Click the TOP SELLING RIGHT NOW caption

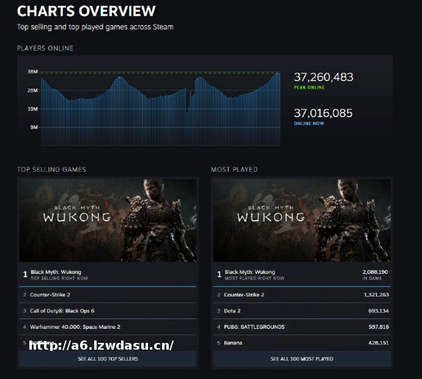pos(59,278)
